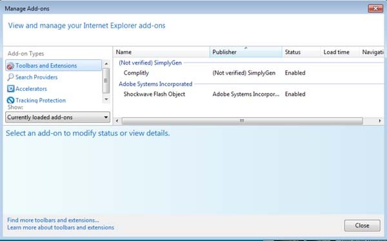The image size is (387, 241).
Task: Click the add-on types vertical scrollbar thumb
Action: [106, 81]
